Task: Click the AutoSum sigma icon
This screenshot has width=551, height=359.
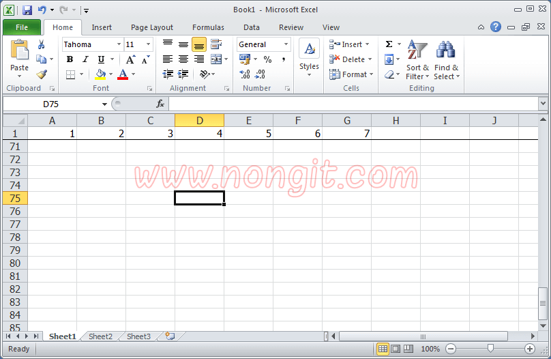Action: click(x=389, y=44)
